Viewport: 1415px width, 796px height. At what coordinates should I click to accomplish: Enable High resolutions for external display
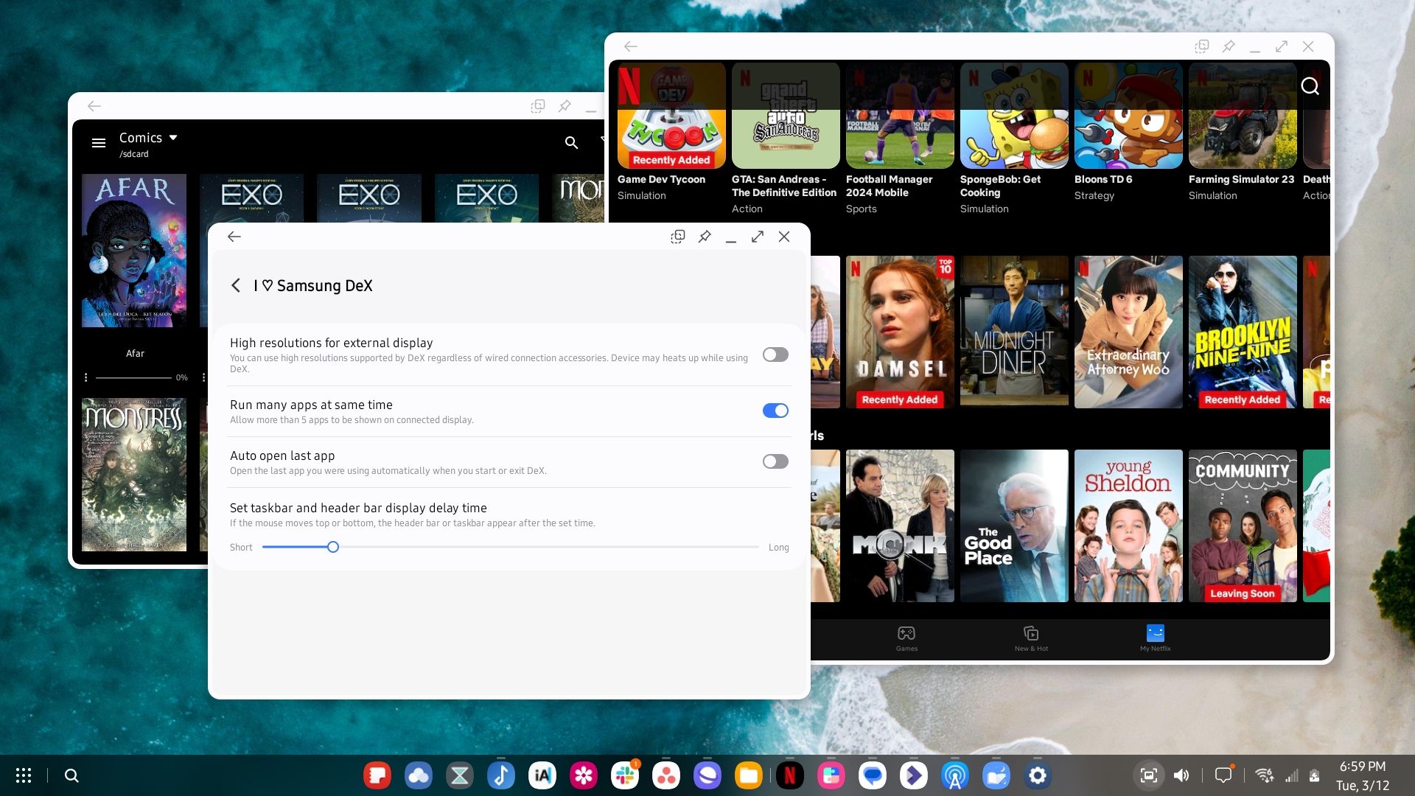tap(775, 355)
